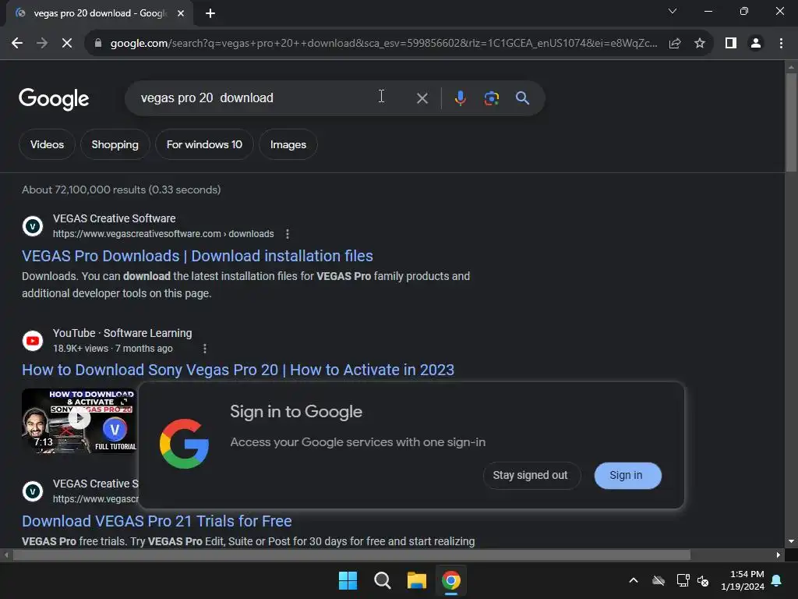The image size is (798, 599).
Task: Open options for YouTube Software Learning result
Action: 205,349
